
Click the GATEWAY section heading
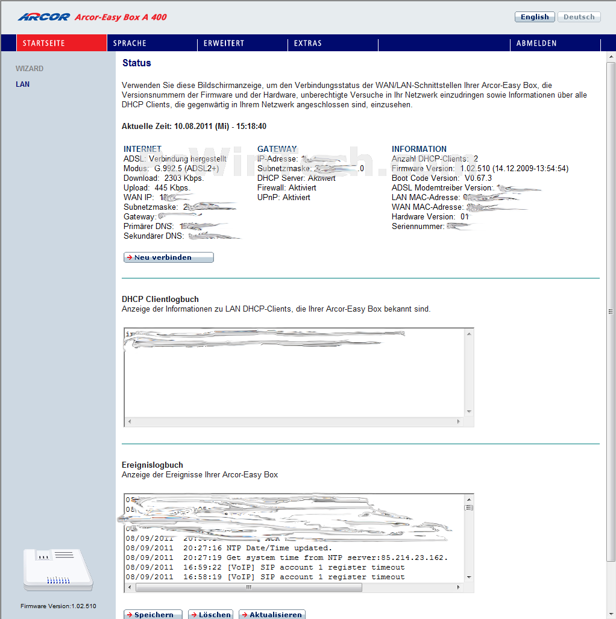point(277,149)
